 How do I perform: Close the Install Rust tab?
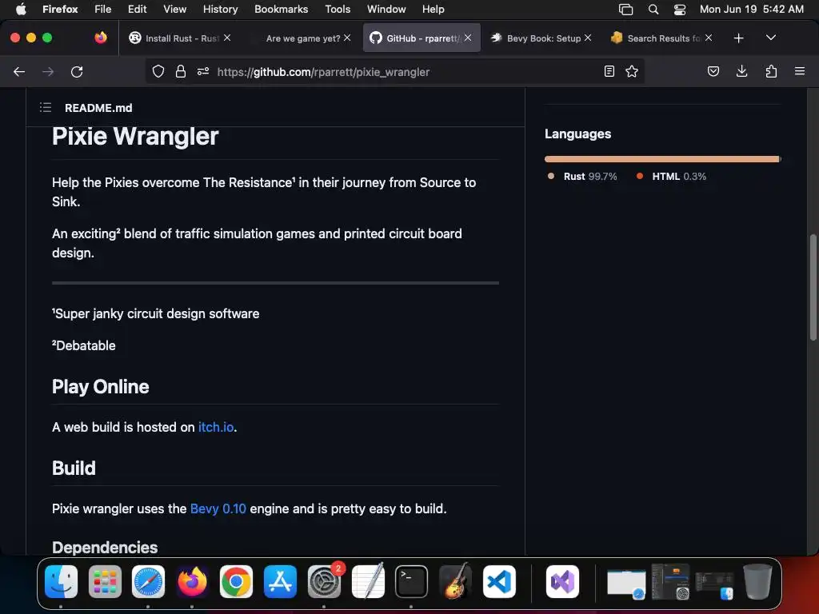pos(227,38)
